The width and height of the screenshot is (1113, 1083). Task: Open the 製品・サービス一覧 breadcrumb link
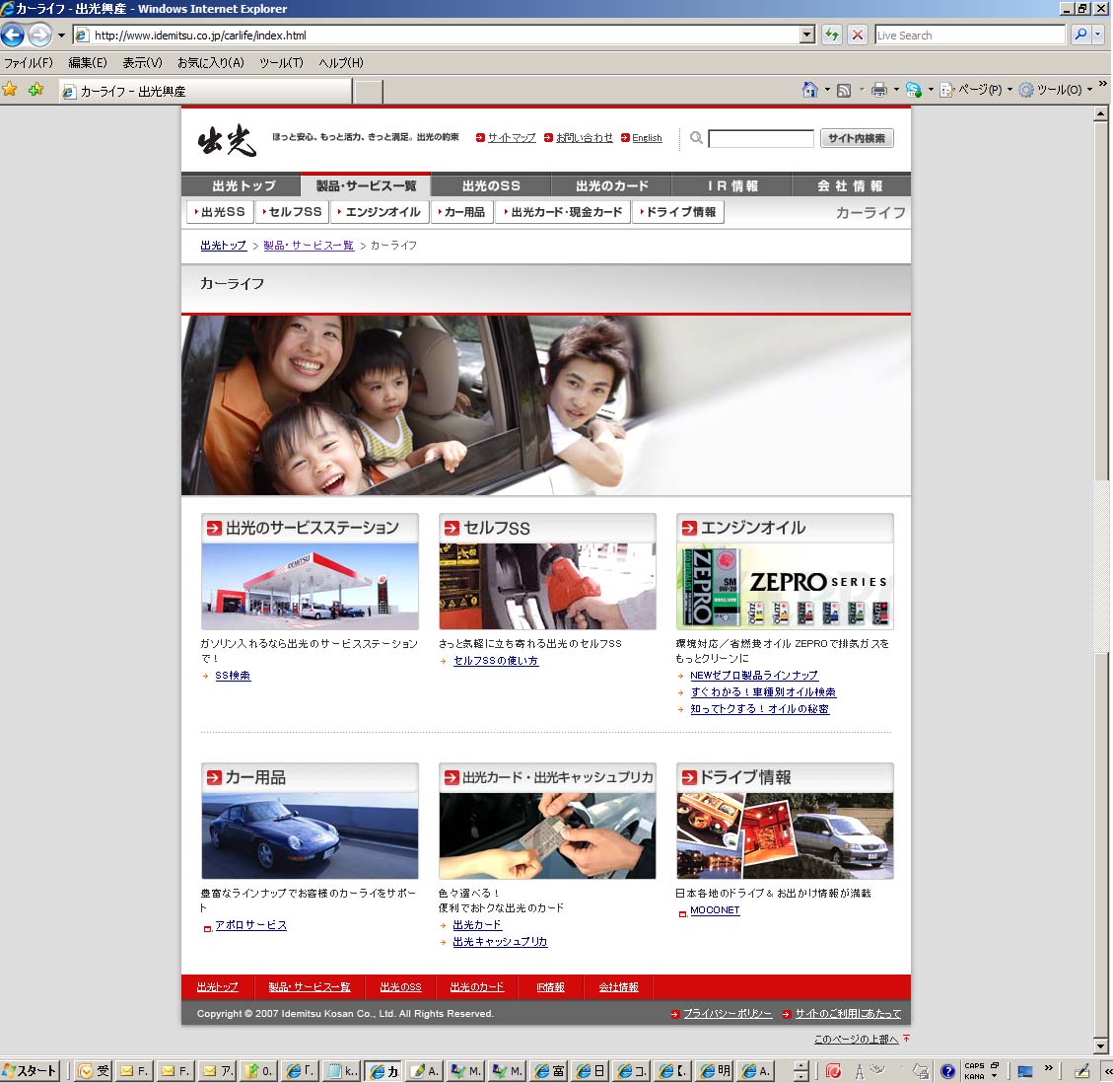(308, 245)
